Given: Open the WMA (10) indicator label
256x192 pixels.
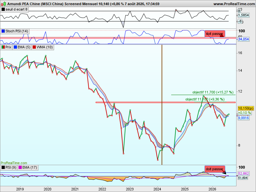Looking at the screenshot, I should [44, 47].
